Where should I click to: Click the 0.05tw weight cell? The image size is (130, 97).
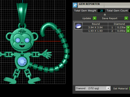pos(121,31)
